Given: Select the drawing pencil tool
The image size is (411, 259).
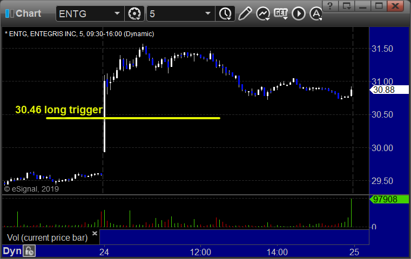Looking at the screenshot, I should click(245, 13).
